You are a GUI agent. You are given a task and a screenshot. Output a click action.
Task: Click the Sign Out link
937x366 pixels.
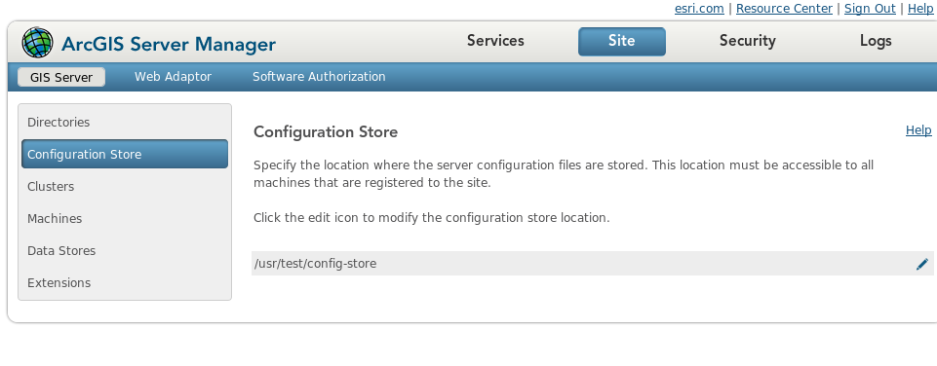click(870, 9)
